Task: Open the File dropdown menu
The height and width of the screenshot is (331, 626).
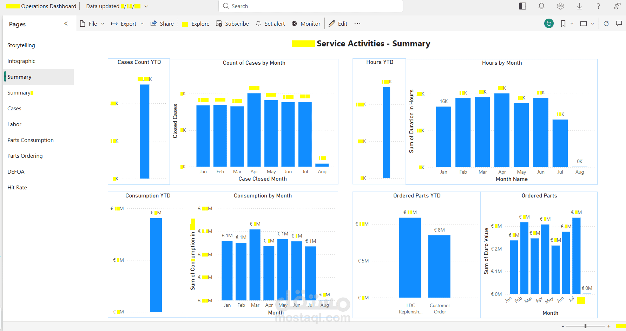Action: pyautogui.click(x=92, y=24)
